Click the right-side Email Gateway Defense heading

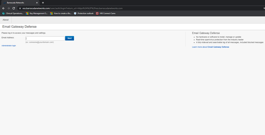[x=206, y=33]
